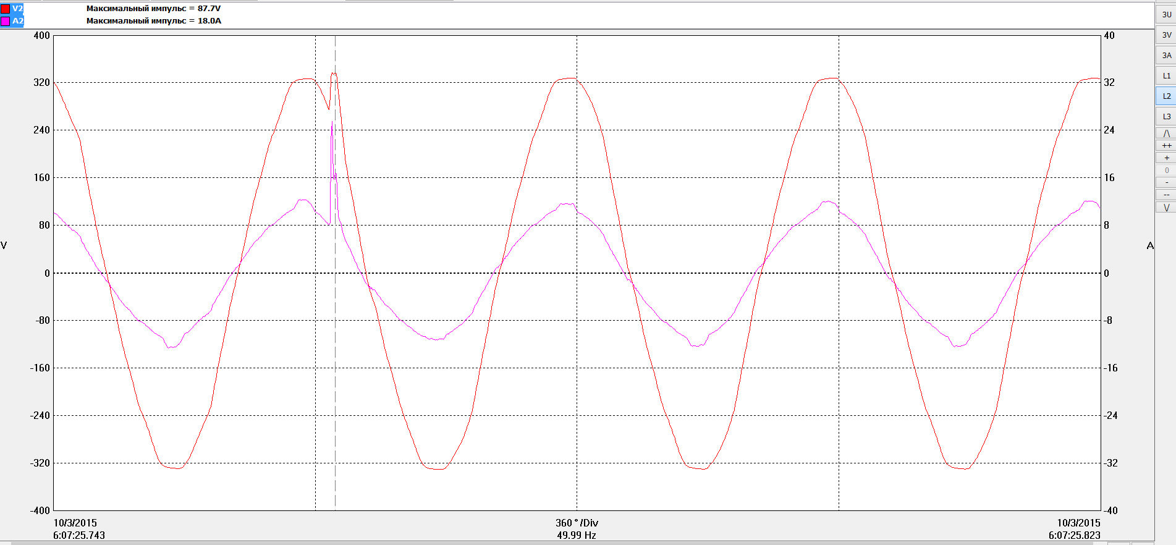Toggle the L3 phase view
The image size is (1176, 545).
[x=1166, y=116]
